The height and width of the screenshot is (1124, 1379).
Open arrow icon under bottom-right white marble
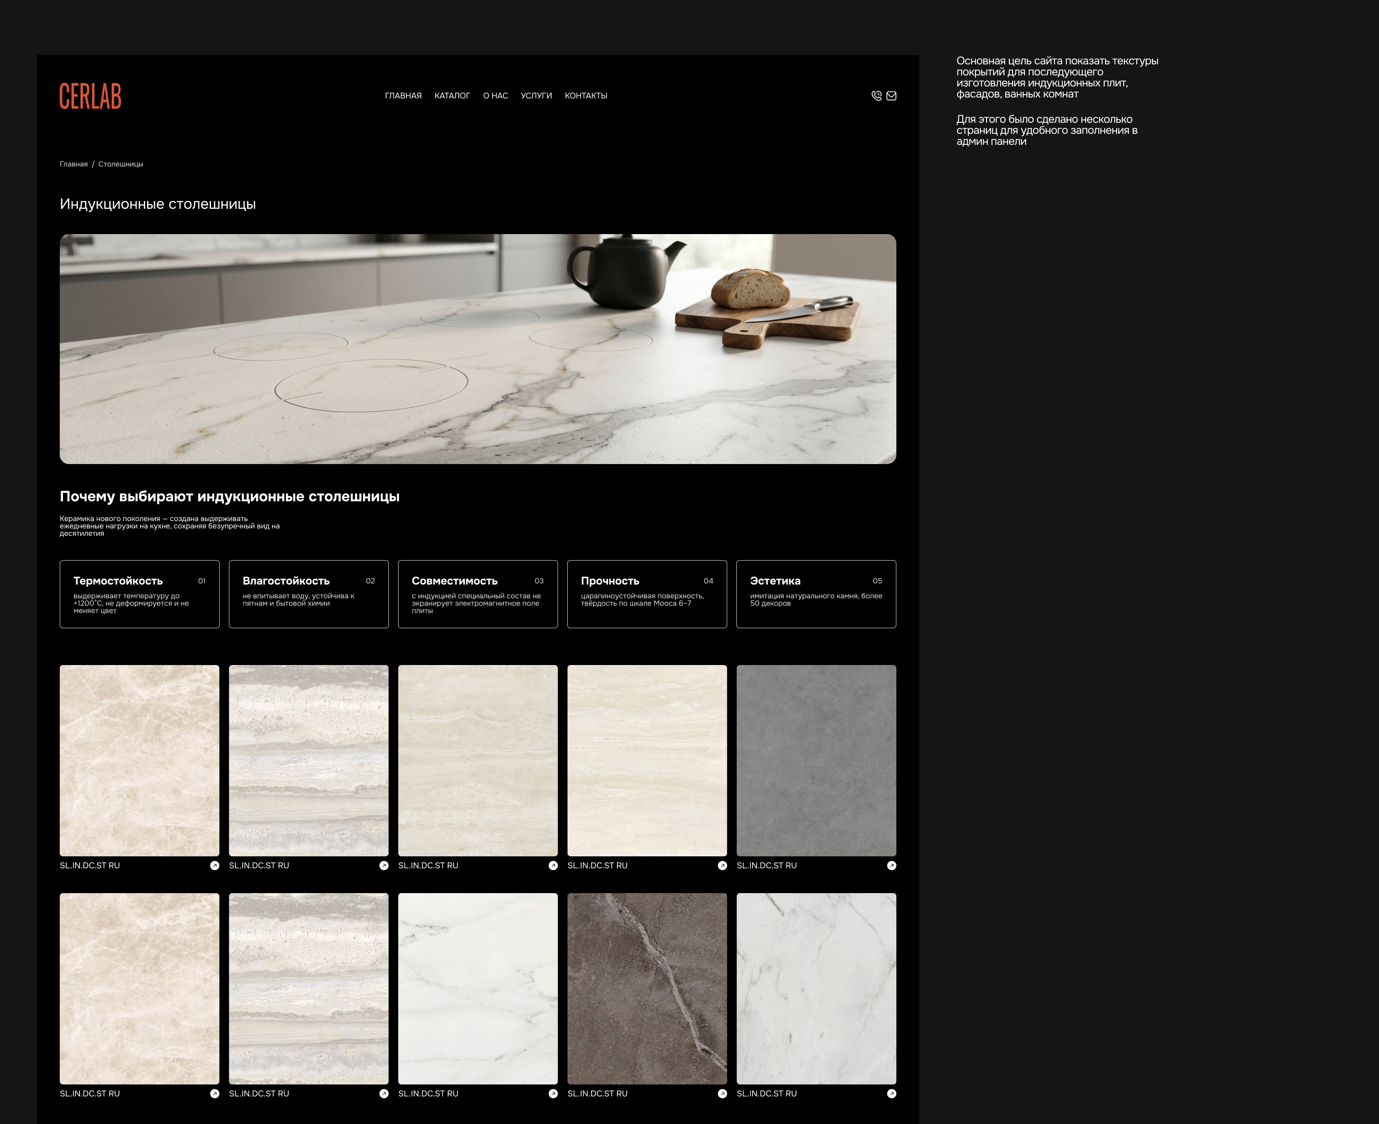(892, 1094)
